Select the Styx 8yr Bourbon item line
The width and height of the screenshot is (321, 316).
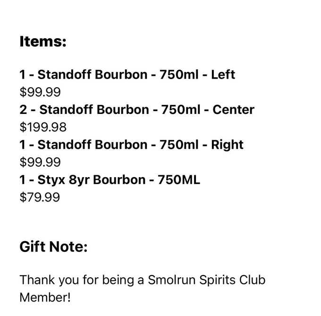tap(110, 180)
